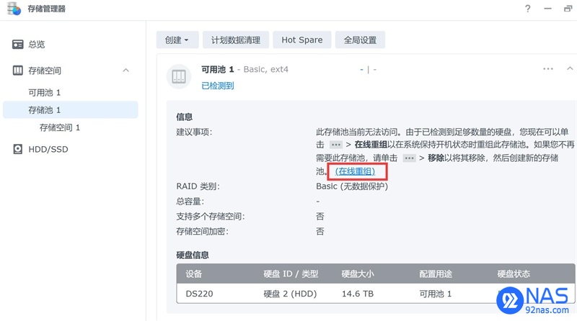Screen dimensions: 577x321
Task: Select 存储池 1 in the sidebar
Action: [x=70, y=110]
